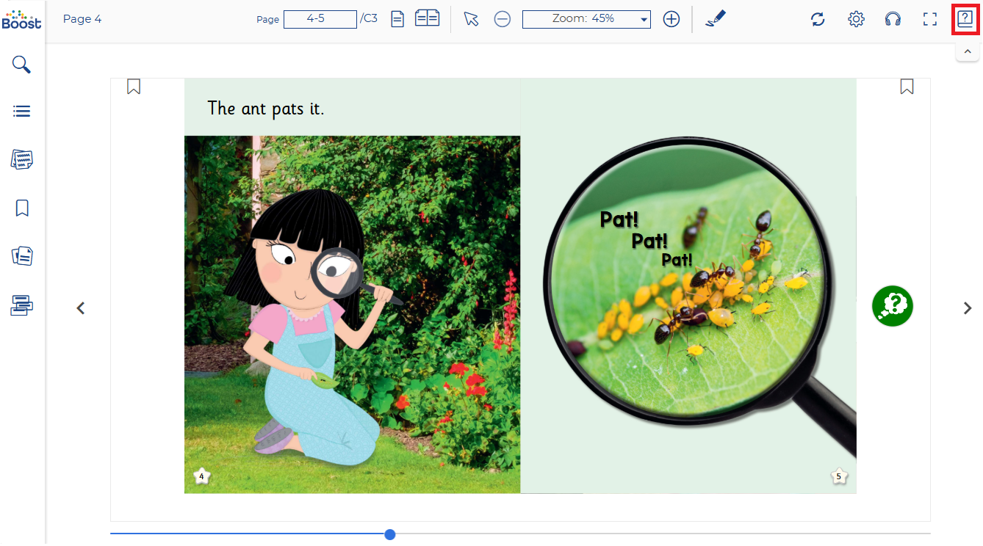Open the resources icon in the sidebar
The width and height of the screenshot is (983, 546).
[22, 256]
